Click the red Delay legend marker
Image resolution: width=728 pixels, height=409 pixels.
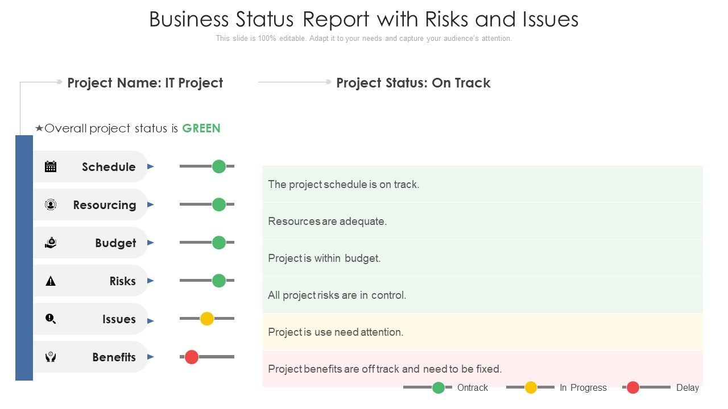coord(633,387)
